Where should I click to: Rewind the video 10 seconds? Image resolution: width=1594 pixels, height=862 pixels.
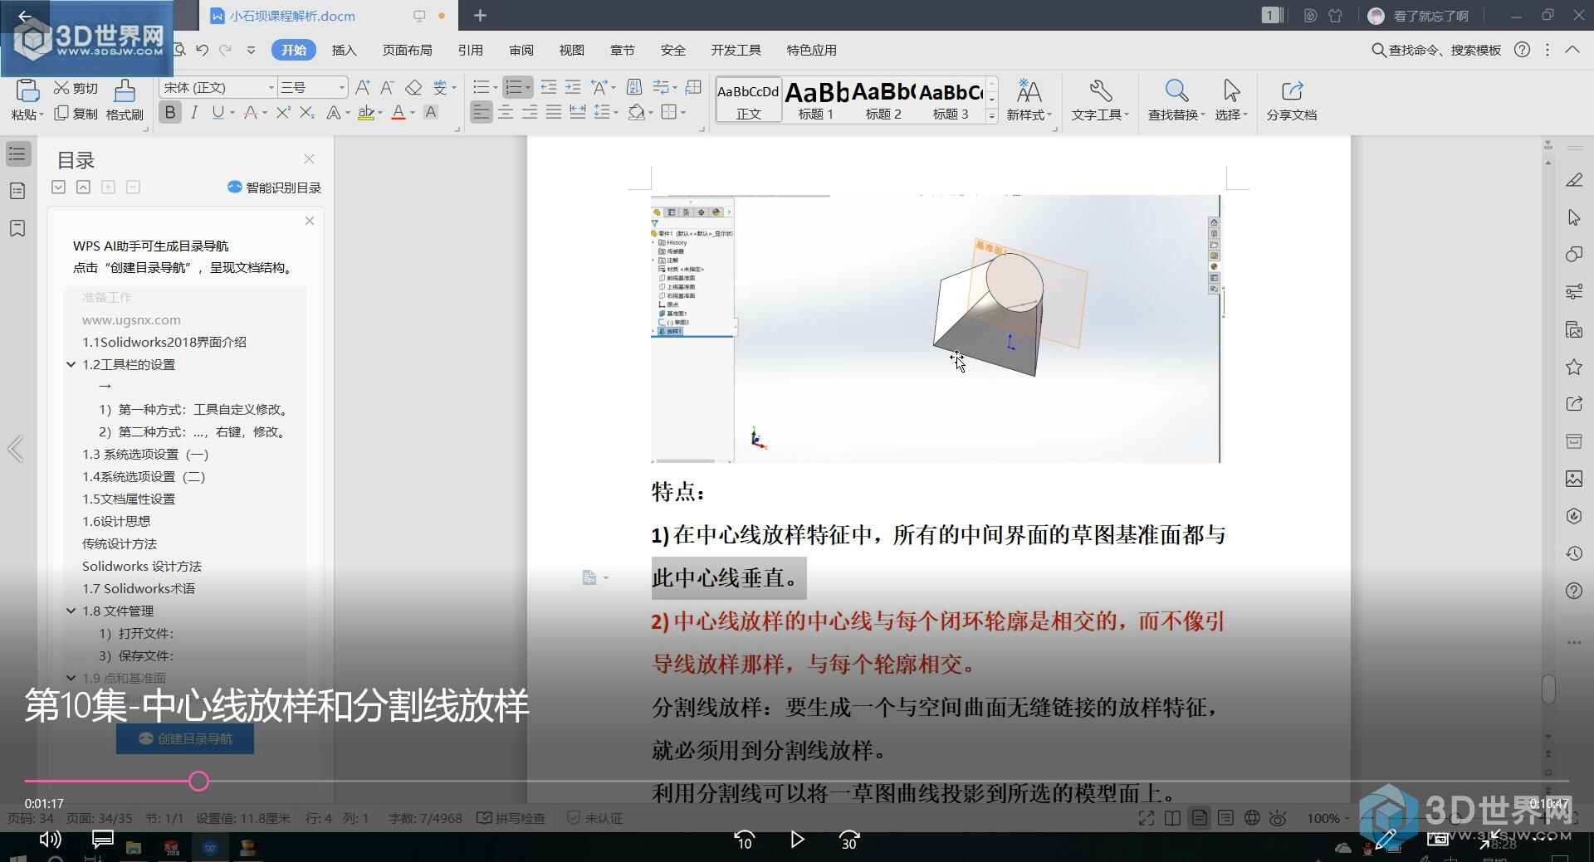(x=744, y=840)
